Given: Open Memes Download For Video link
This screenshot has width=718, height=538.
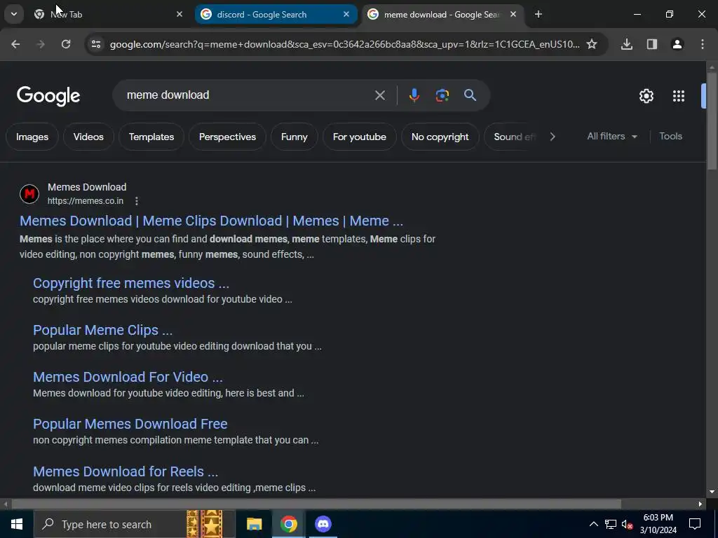Looking at the screenshot, I should point(128,377).
